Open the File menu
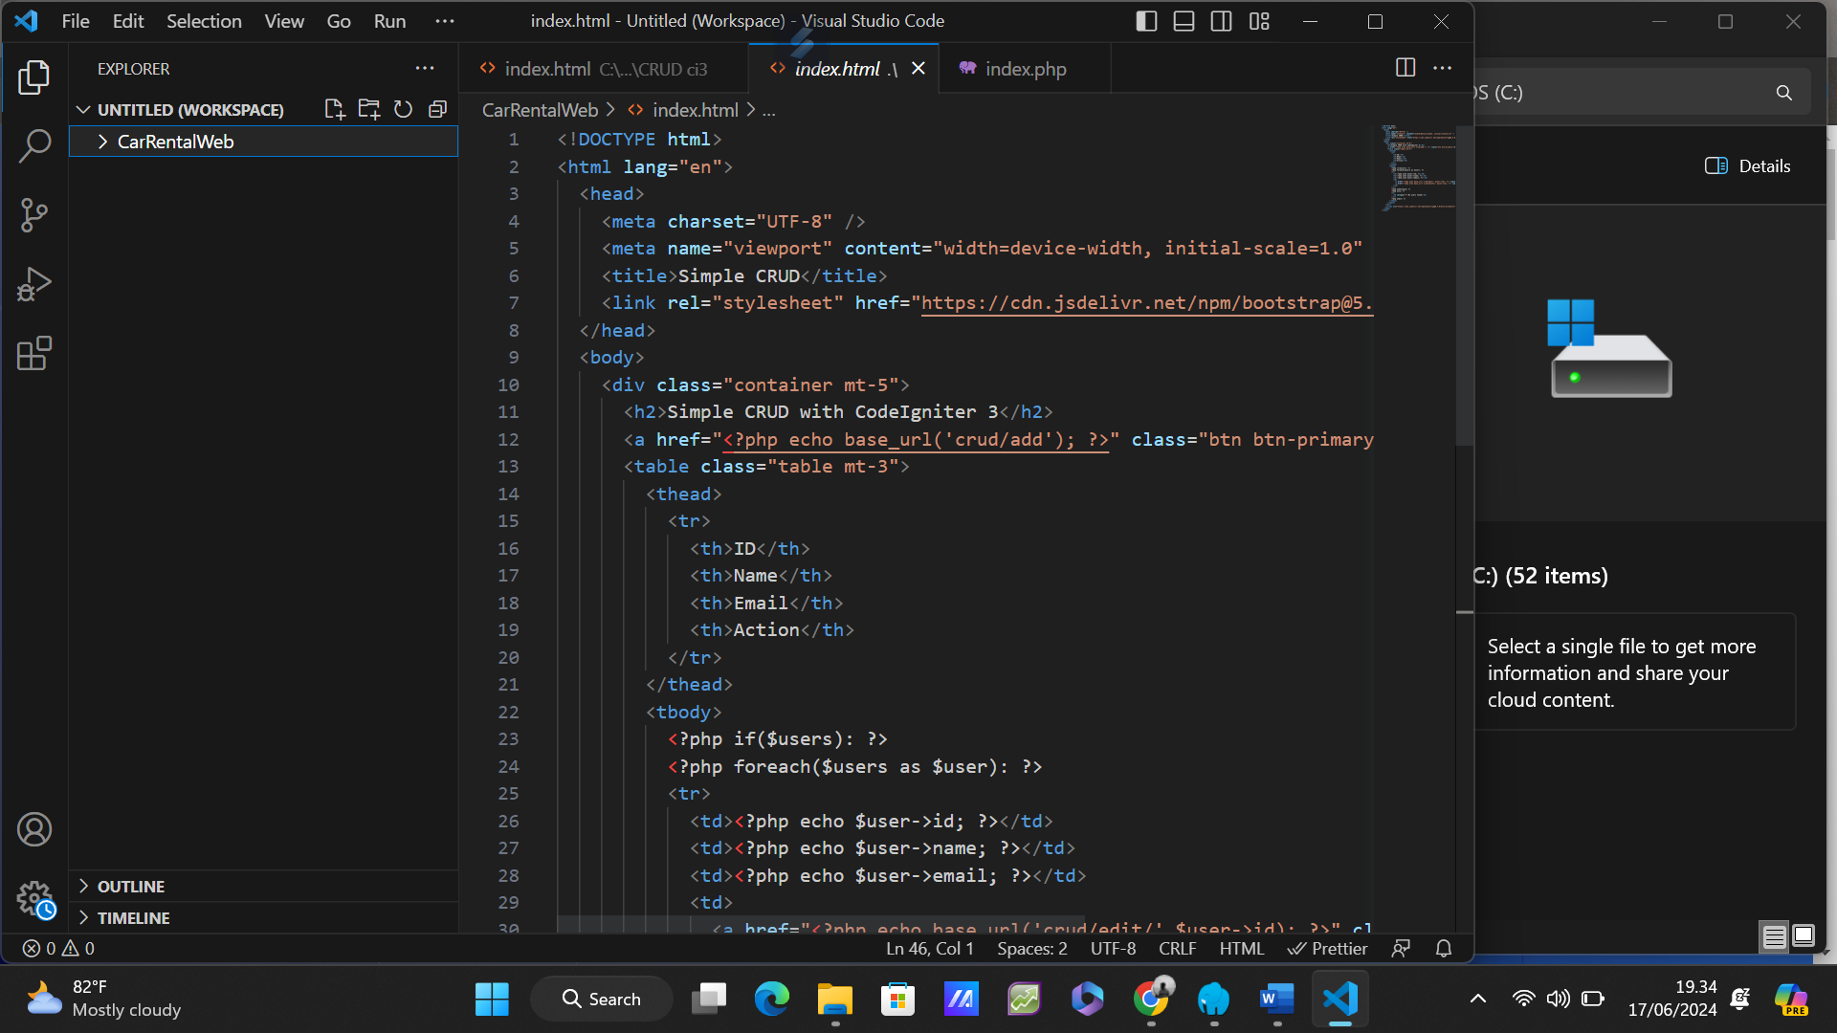1837x1033 pixels. pyautogui.click(x=76, y=21)
